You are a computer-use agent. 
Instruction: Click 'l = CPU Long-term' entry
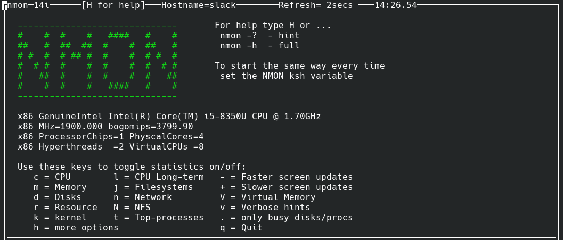tap(159, 177)
